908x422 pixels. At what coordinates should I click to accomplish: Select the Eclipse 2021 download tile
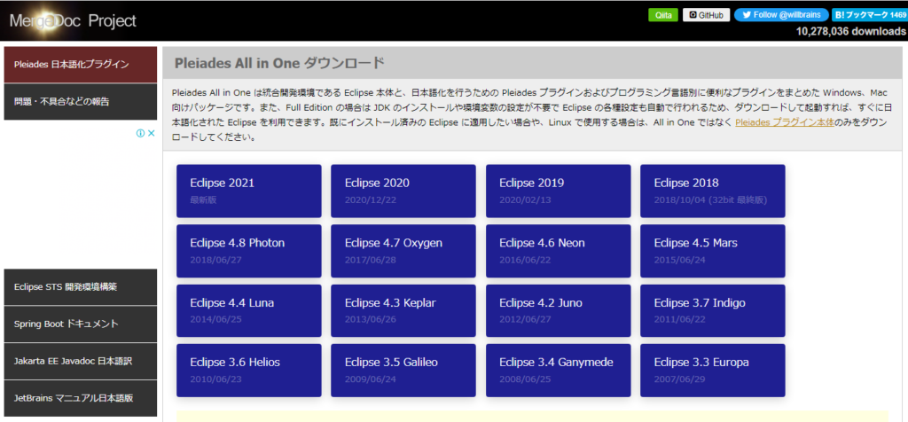click(x=249, y=191)
